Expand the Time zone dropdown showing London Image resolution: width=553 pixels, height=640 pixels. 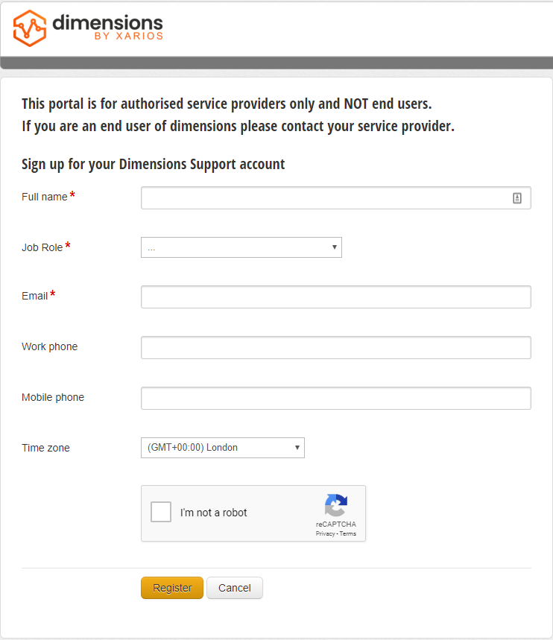pos(222,448)
